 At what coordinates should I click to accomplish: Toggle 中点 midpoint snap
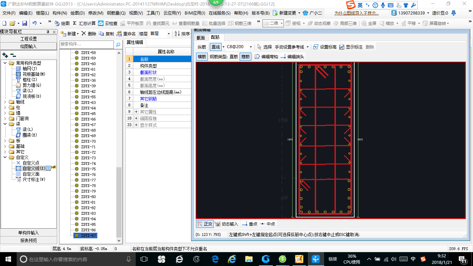pyautogui.click(x=268, y=224)
